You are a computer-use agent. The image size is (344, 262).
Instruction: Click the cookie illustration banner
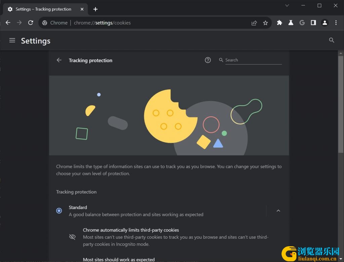point(169,115)
